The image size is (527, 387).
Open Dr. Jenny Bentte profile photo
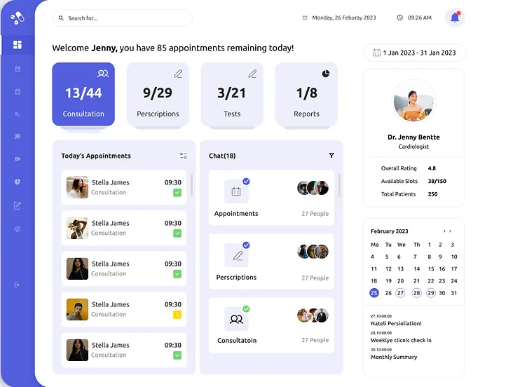pos(413,101)
